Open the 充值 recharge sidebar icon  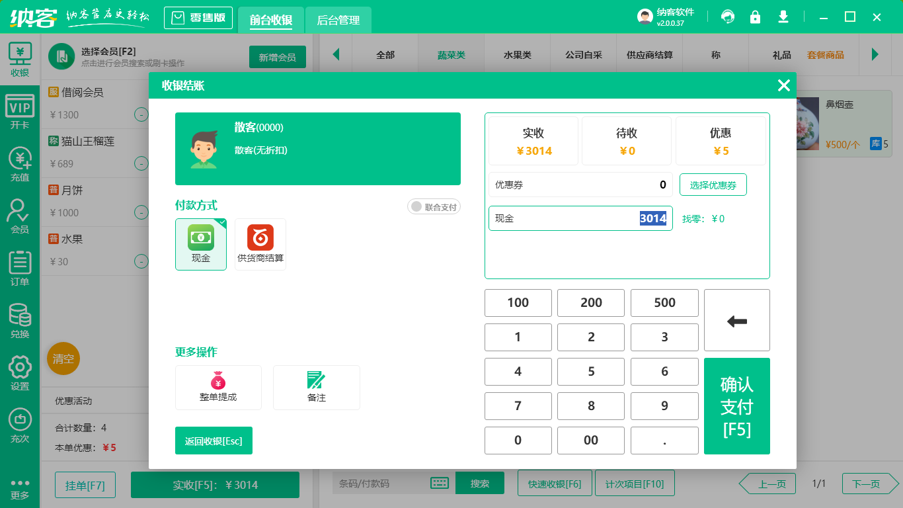[x=20, y=164]
